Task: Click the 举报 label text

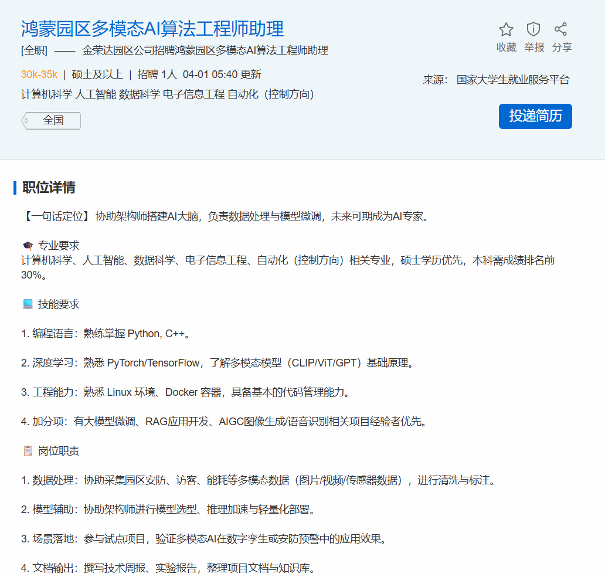Action: pyautogui.click(x=533, y=47)
